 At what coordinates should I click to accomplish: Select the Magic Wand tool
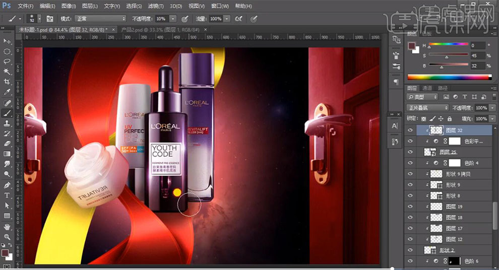point(7,72)
